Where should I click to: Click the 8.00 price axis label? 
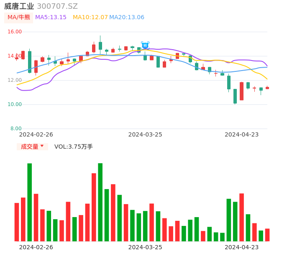(x=16, y=129)
